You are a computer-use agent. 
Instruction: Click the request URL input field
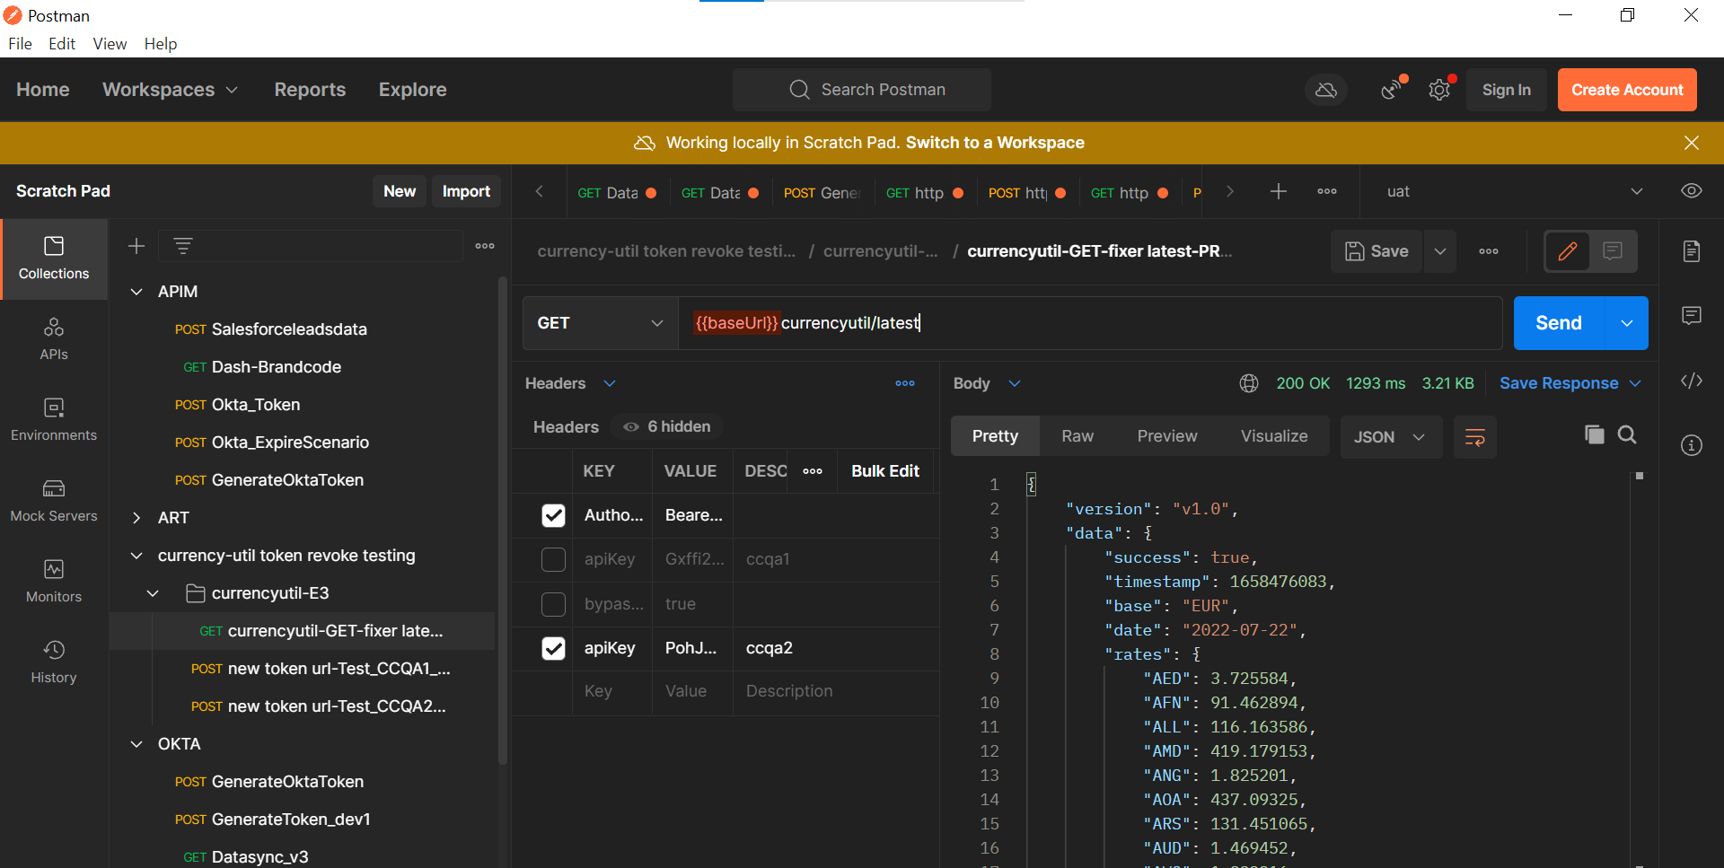(1090, 323)
